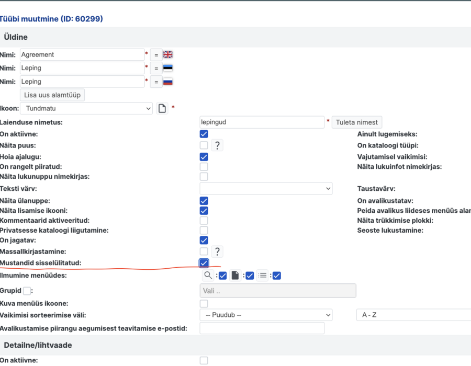471x366 pixels.
Task: Click the Grupid Vali selection field
Action: click(278, 291)
